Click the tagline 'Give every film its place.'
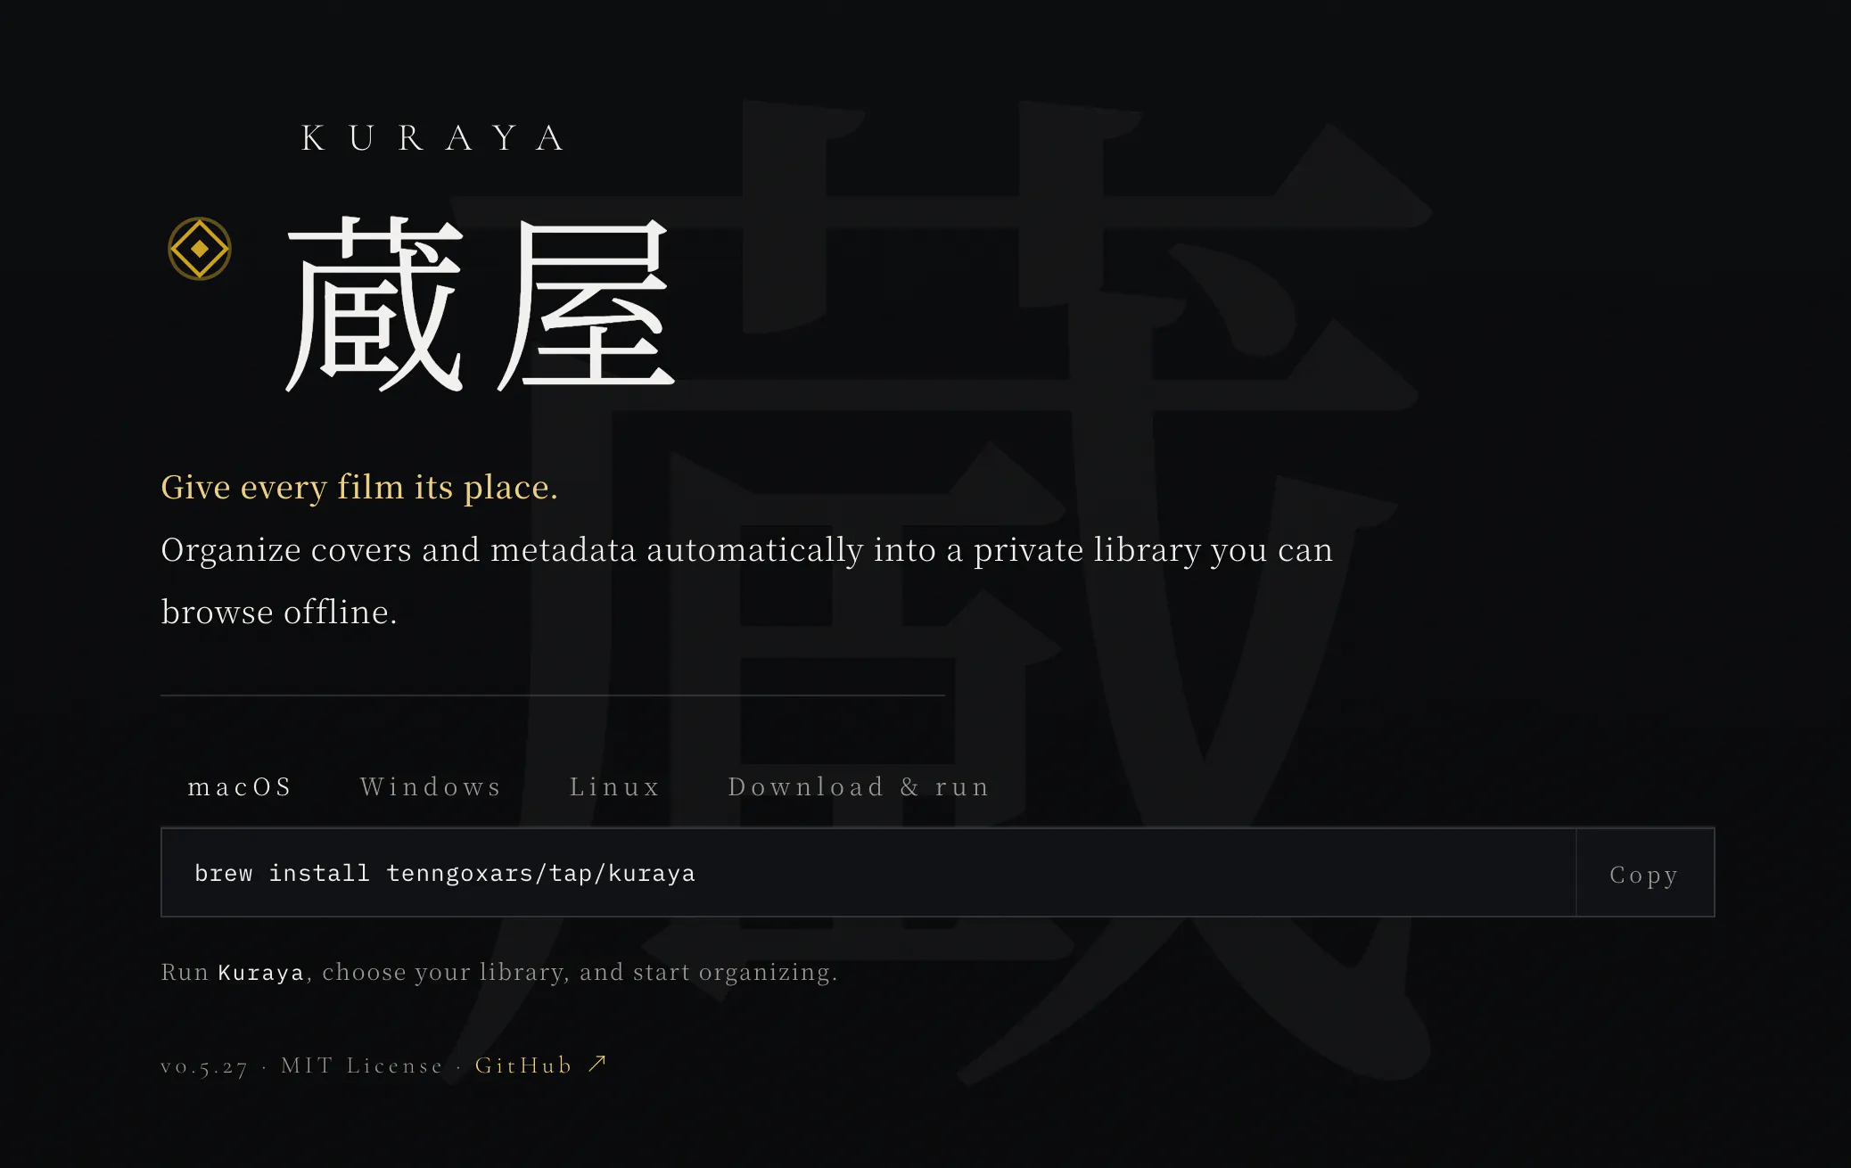 pyautogui.click(x=359, y=487)
